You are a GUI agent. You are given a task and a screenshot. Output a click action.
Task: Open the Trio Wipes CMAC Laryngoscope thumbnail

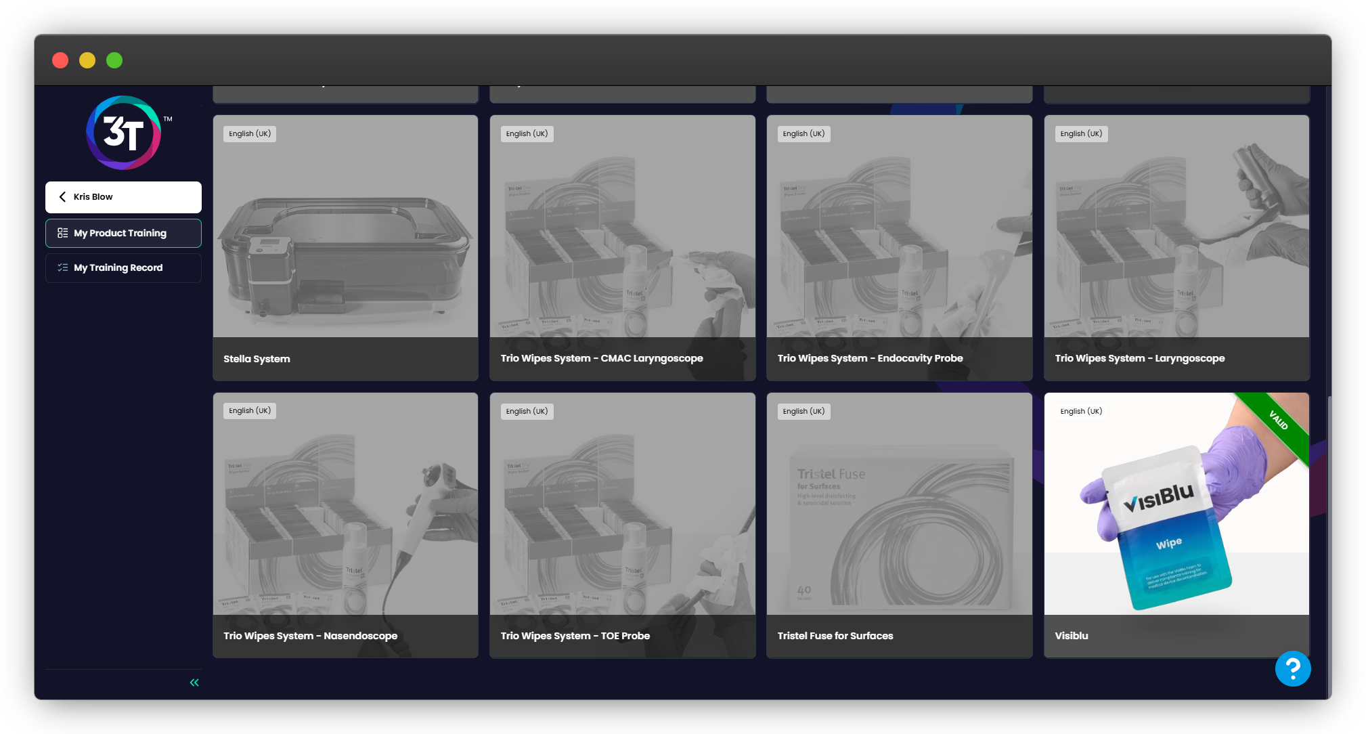click(622, 226)
